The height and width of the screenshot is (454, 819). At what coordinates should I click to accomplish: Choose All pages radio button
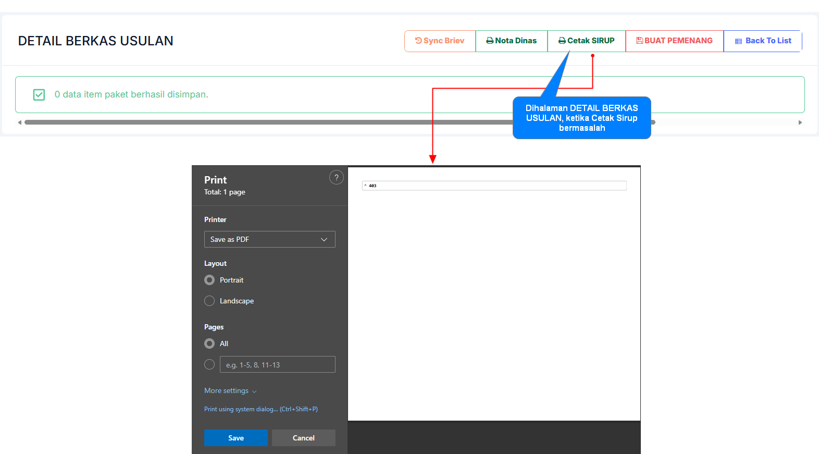pos(209,343)
